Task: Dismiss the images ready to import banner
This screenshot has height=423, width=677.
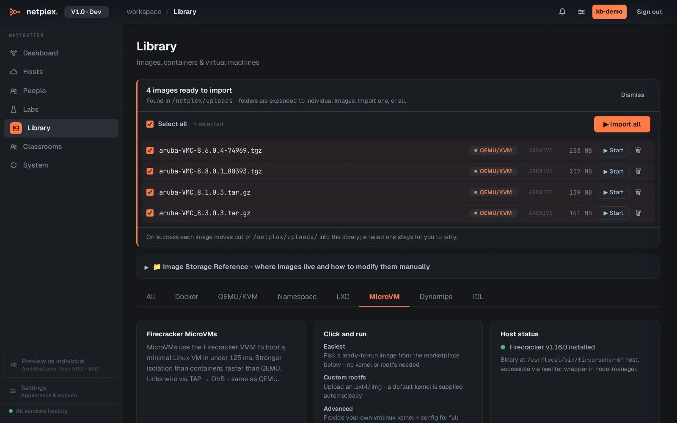Action: tap(633, 95)
